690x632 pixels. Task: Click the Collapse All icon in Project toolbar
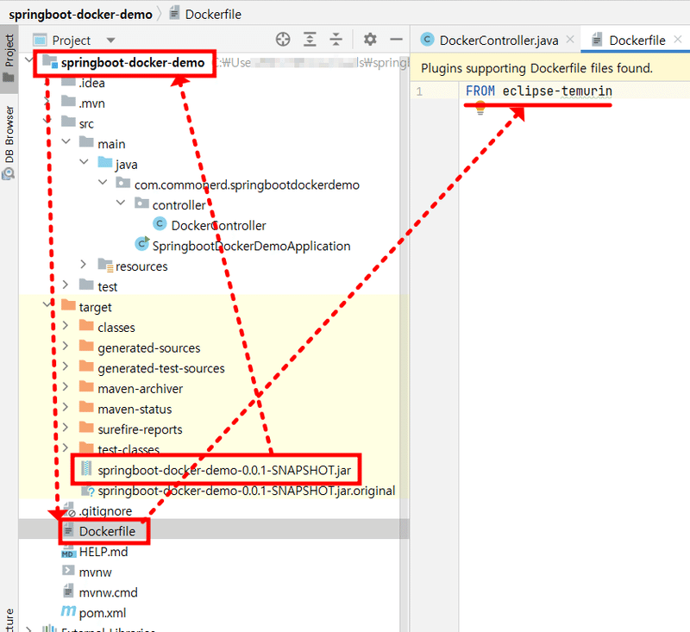336,40
